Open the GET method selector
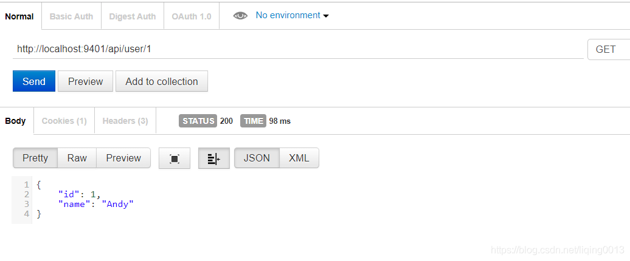 coord(608,49)
